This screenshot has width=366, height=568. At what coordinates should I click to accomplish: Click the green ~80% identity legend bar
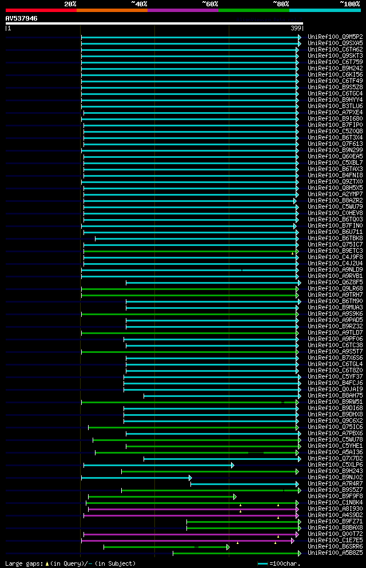coord(254,10)
